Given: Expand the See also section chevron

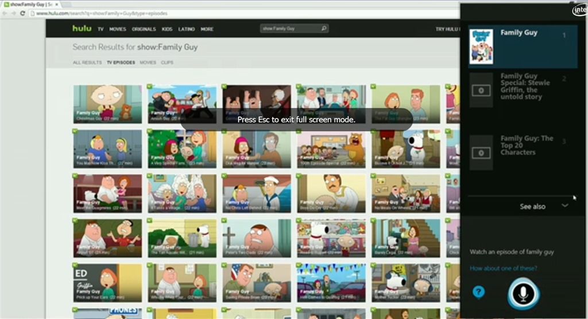Looking at the screenshot, I should pos(565,206).
